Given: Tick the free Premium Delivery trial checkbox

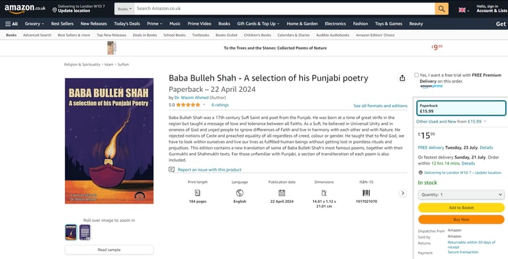Looking at the screenshot, I should (x=416, y=75).
